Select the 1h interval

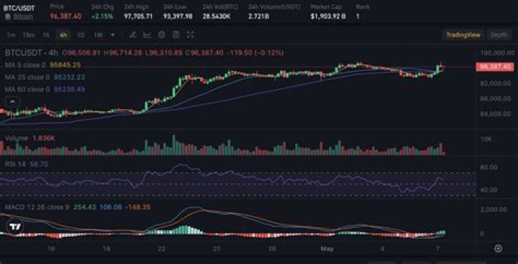tap(46, 35)
